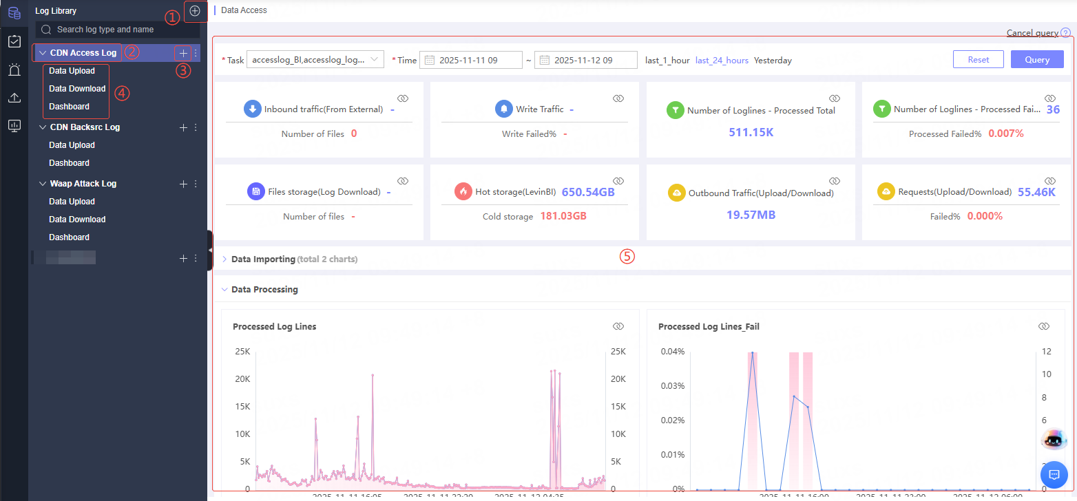Collapse the CDN Access Log tree node
Screen dimensions: 1077x501
pos(43,53)
